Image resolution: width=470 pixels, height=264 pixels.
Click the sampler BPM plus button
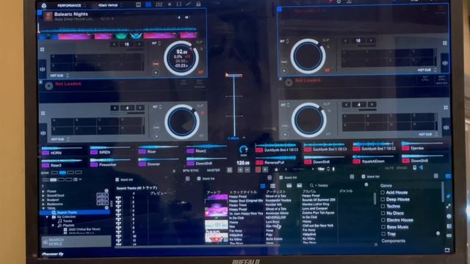(x=240, y=170)
